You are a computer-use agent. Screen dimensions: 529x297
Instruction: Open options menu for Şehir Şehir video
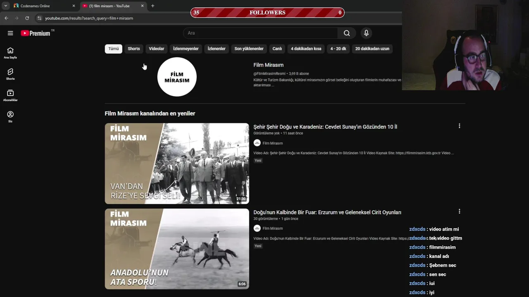click(459, 126)
